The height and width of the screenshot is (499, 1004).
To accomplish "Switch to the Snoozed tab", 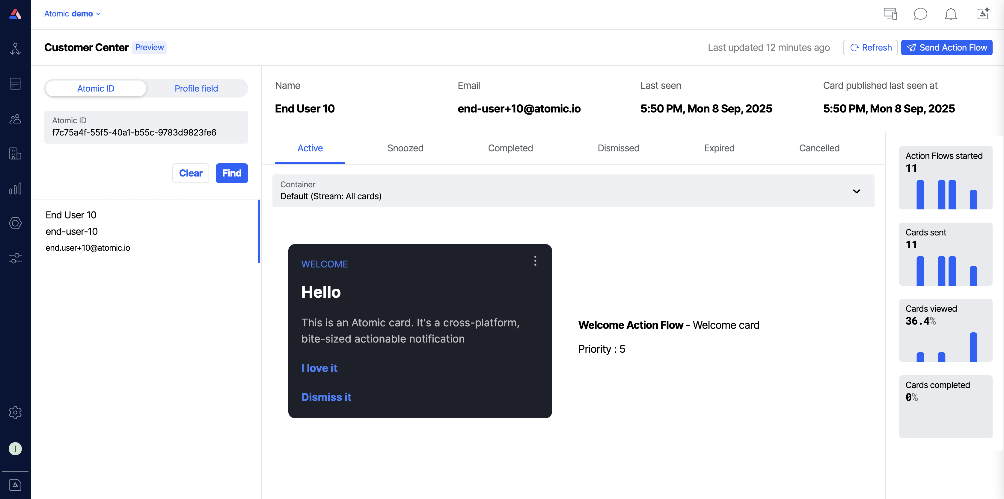I will (405, 148).
